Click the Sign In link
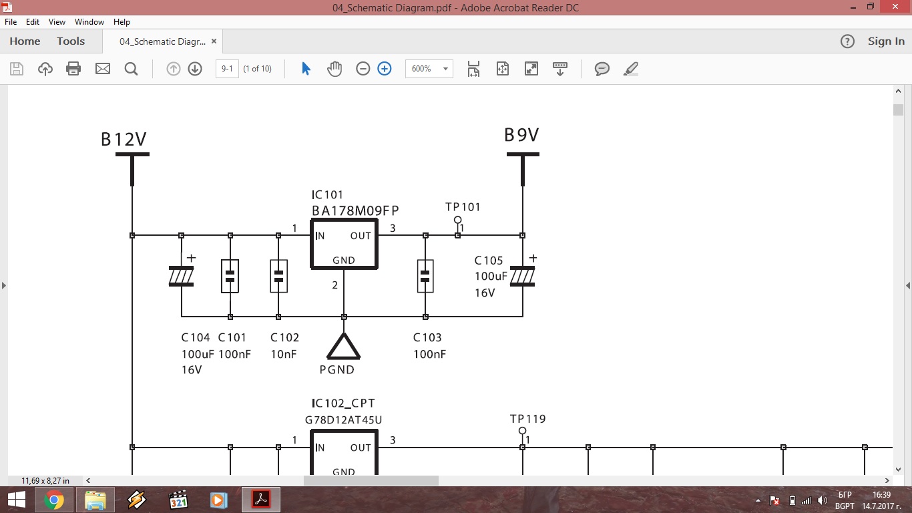This screenshot has height=513, width=912. [886, 41]
